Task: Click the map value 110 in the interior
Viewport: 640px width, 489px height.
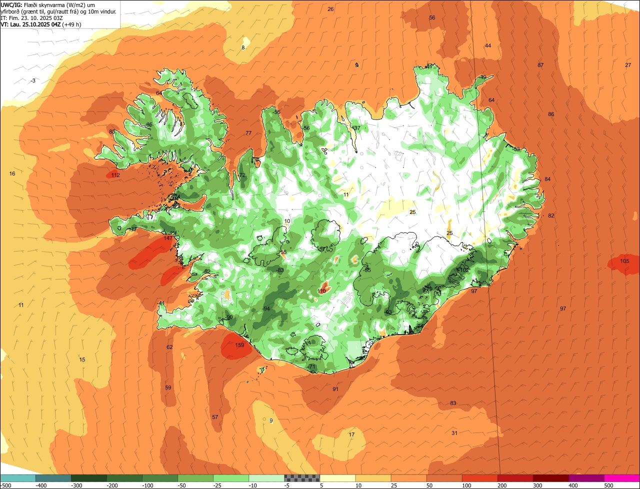Action: click(322, 291)
